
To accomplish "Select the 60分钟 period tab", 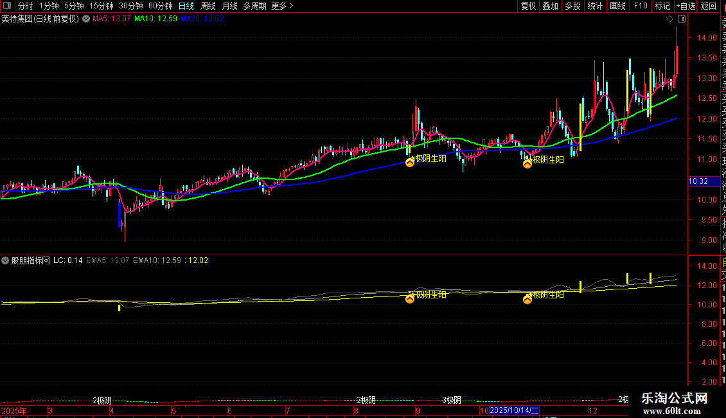I will [x=161, y=6].
